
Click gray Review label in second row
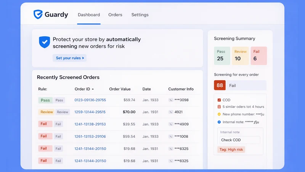63,112
